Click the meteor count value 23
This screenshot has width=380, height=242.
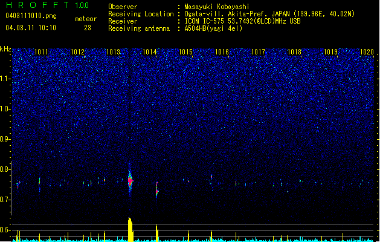[x=88, y=28]
